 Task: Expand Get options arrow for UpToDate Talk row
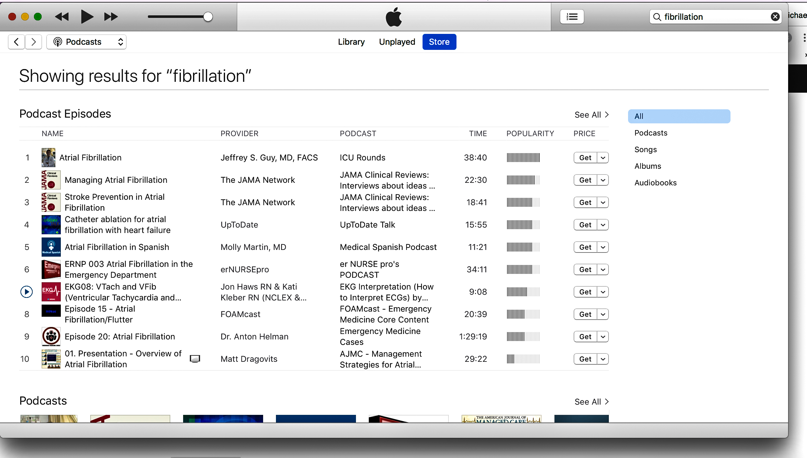click(x=603, y=225)
